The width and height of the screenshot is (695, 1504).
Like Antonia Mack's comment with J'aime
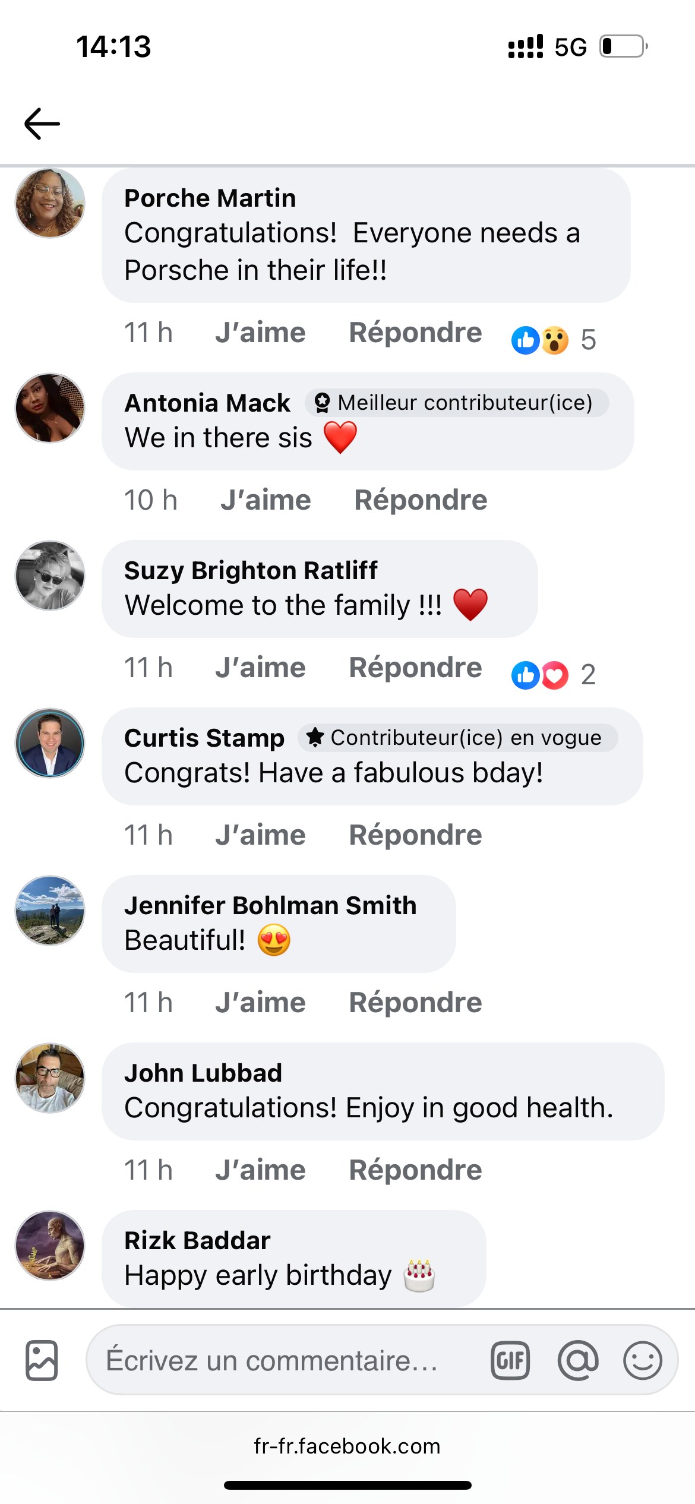266,500
